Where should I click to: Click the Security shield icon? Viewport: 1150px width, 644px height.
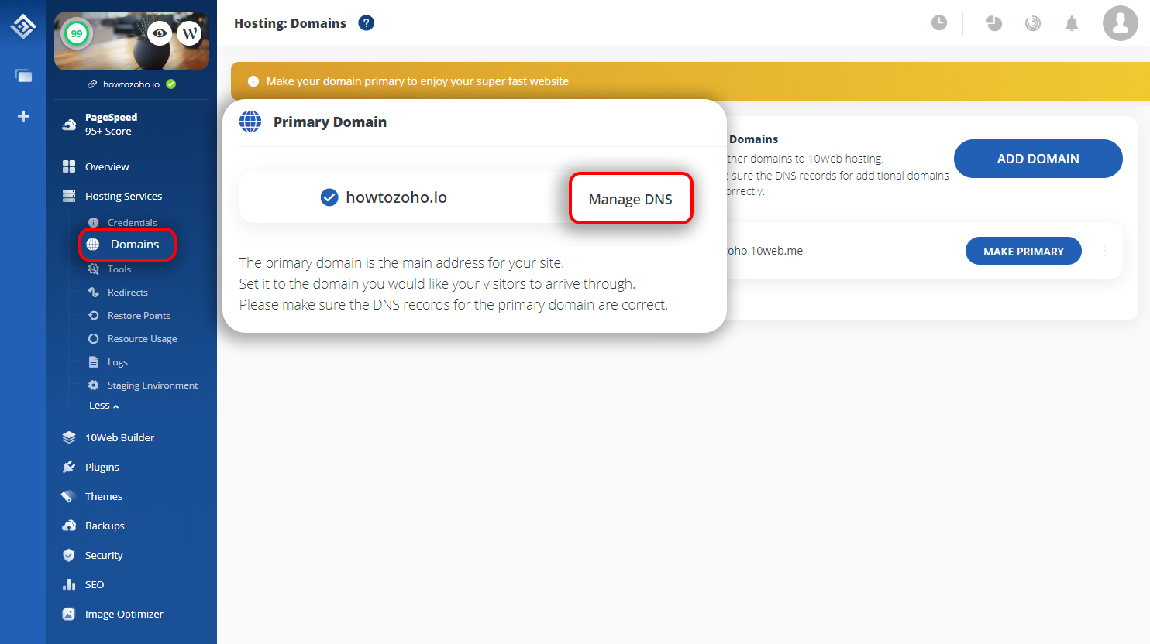click(69, 555)
